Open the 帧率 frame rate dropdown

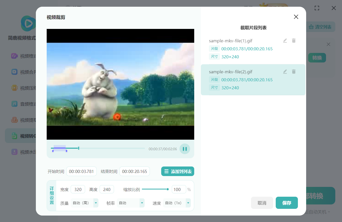coord(142,203)
